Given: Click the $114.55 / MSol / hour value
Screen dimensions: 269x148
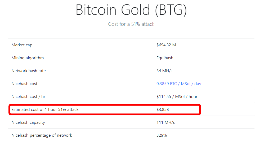Looking at the screenshot, I should [177, 97].
